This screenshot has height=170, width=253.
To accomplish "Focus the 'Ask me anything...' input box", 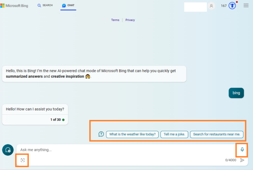I will click(x=126, y=150).
